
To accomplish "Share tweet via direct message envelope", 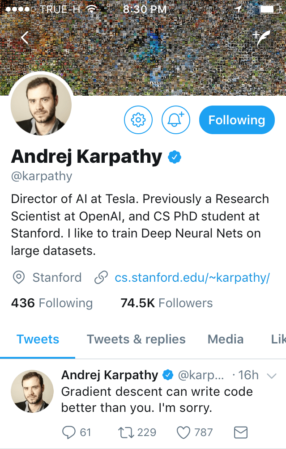I will click(x=241, y=432).
